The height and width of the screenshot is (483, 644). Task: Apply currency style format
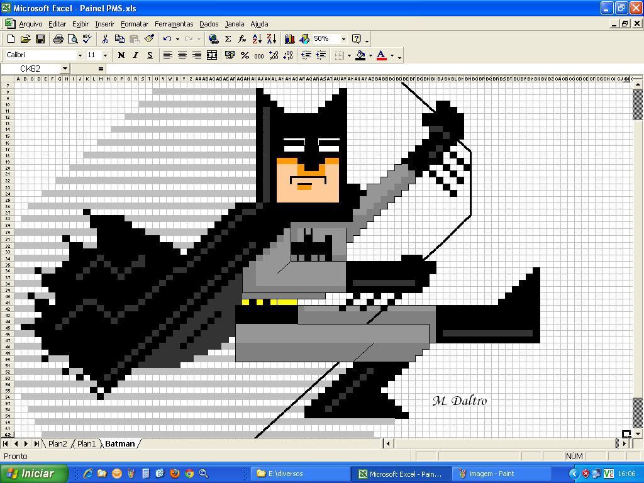click(x=230, y=55)
